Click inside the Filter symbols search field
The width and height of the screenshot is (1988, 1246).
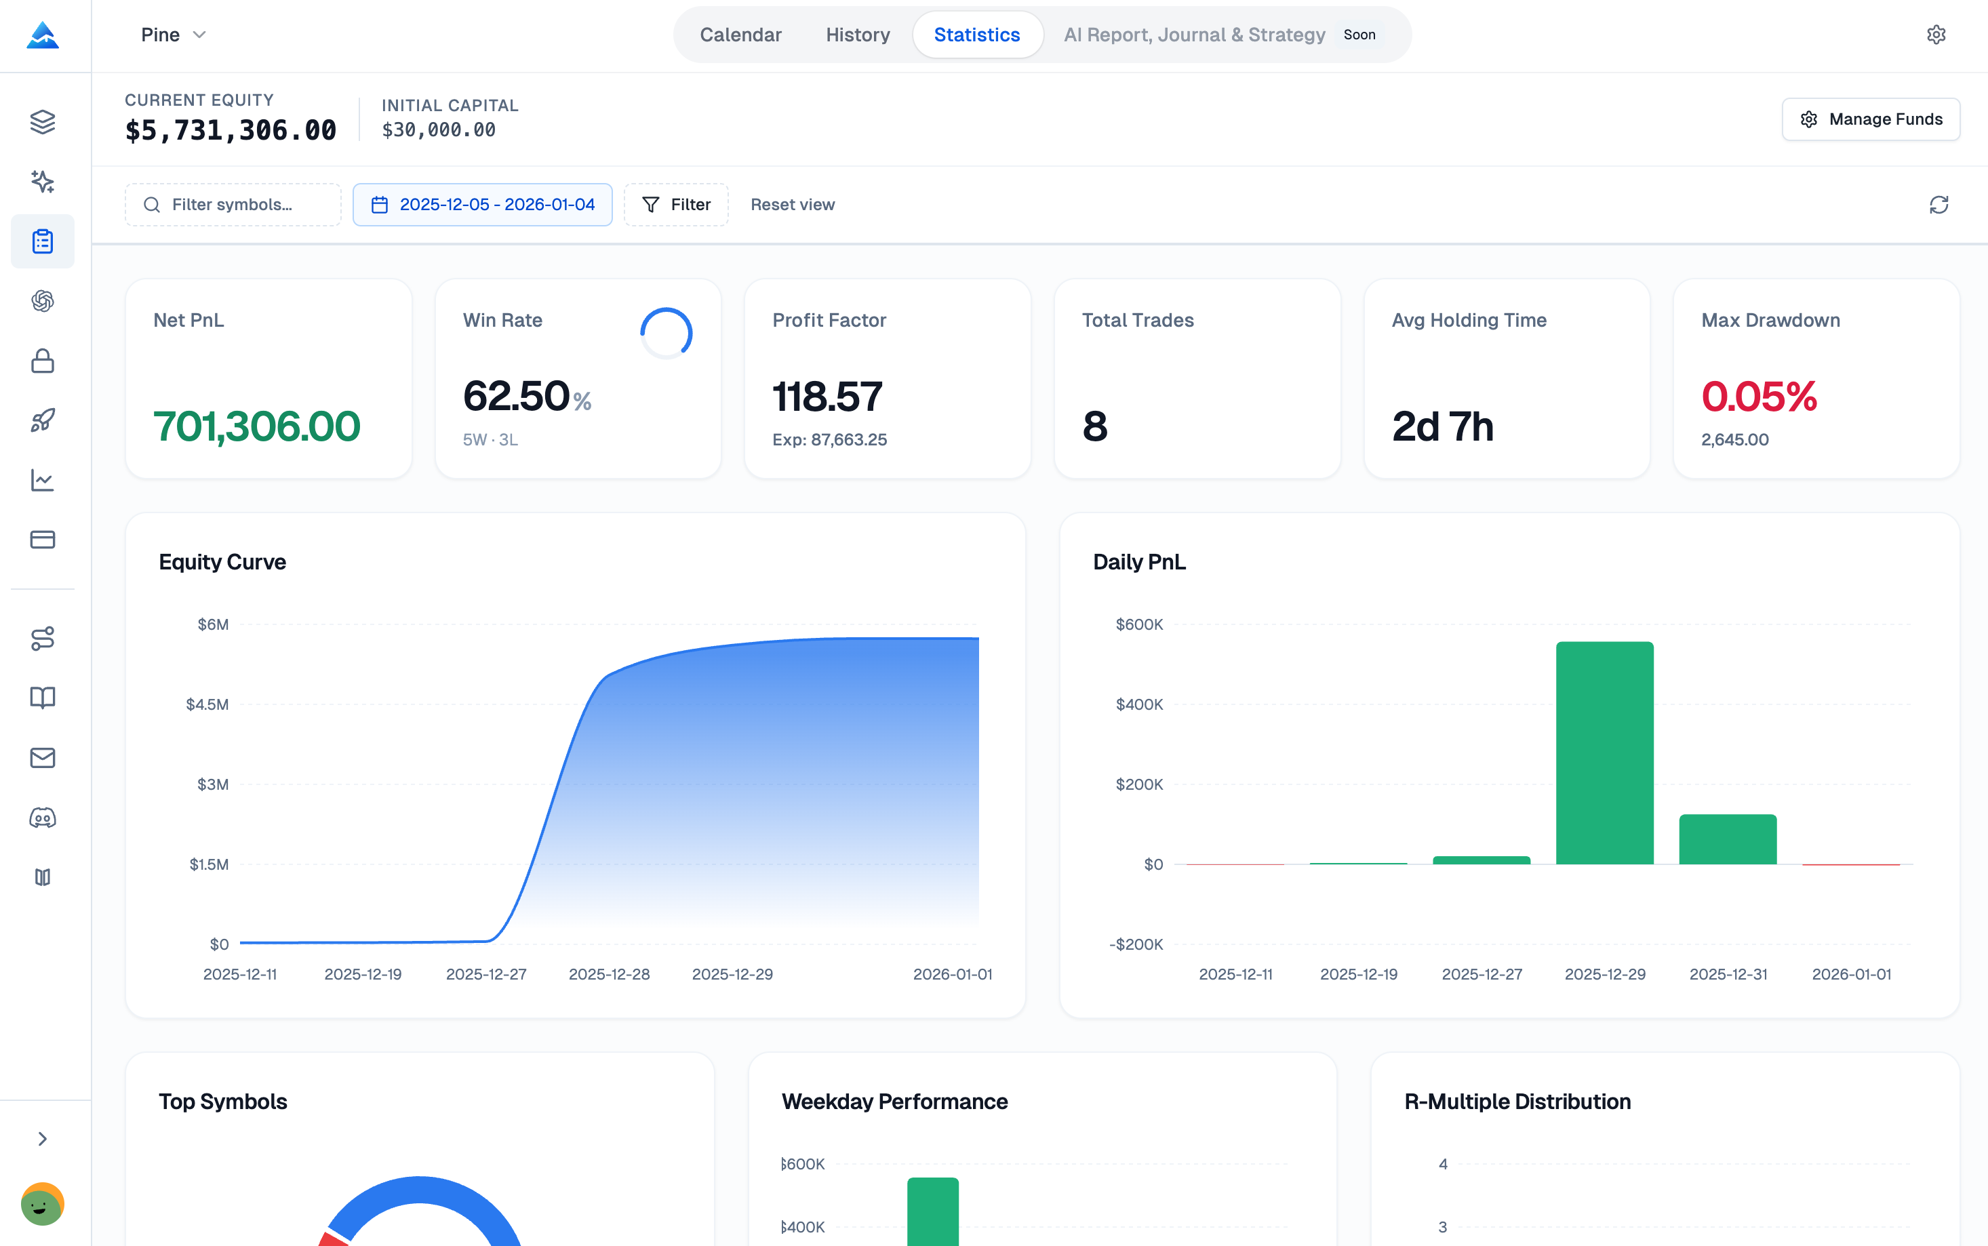coord(233,204)
